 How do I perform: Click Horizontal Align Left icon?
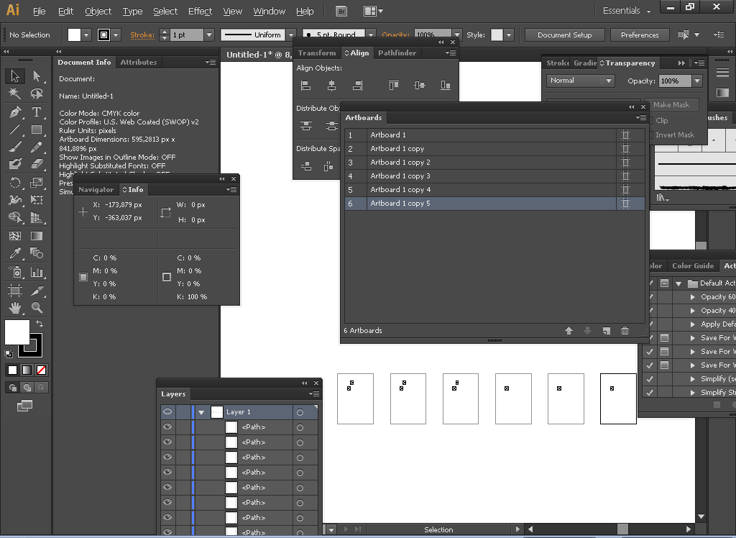tap(306, 86)
